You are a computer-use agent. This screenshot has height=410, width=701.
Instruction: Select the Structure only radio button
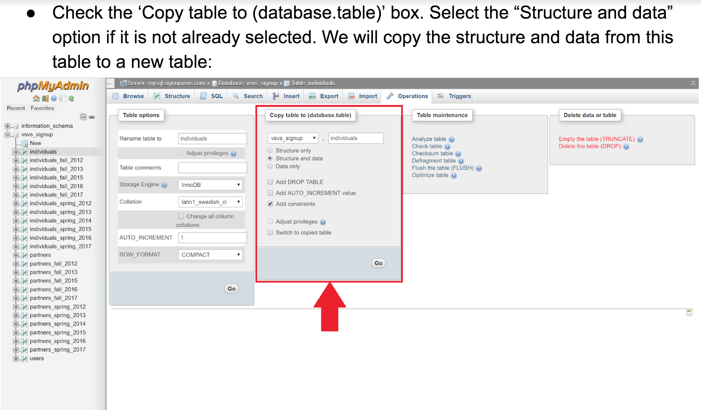click(269, 150)
